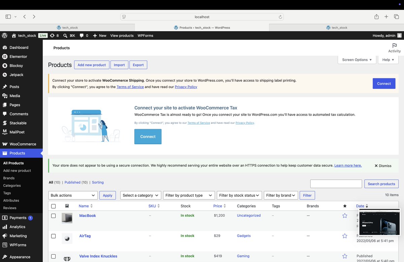Image resolution: width=404 pixels, height=262 pixels.
Task: Star the AirTag product as featured
Action: click(x=344, y=236)
